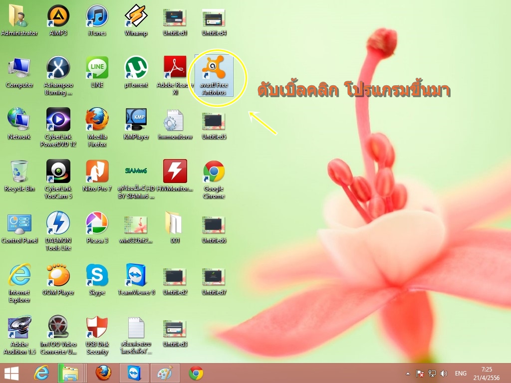Screen dimensions: 511x383
Task: Show hidden system tray icons
Action: coord(408,374)
